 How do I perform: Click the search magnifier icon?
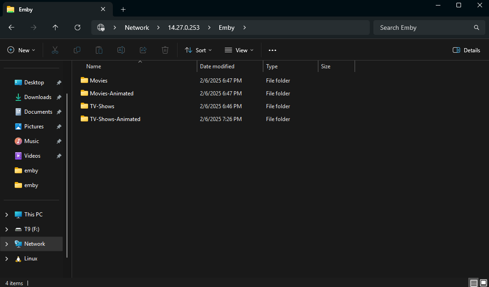[x=476, y=28]
